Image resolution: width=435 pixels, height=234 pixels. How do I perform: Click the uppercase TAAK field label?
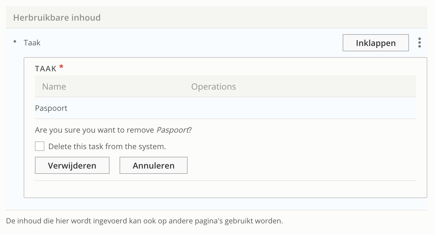46,69
